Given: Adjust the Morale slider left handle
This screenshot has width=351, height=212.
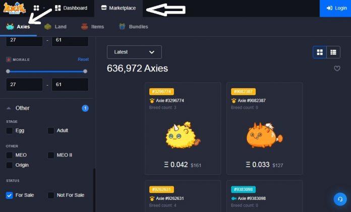Looking at the screenshot, I should pyautogui.click(x=8, y=72).
